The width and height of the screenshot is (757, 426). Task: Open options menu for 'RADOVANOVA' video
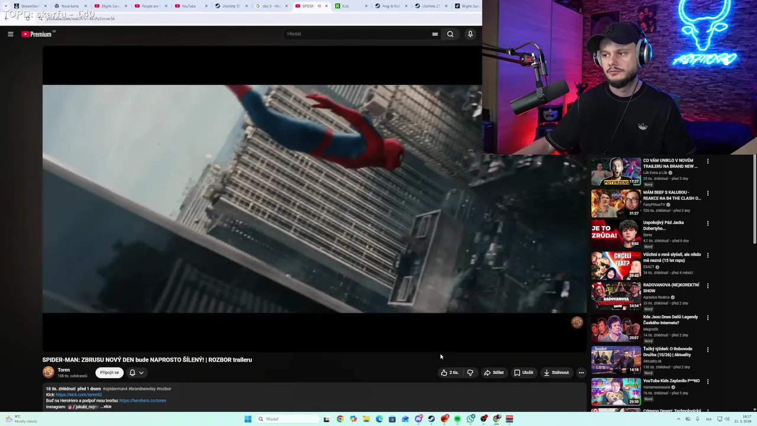(x=707, y=286)
